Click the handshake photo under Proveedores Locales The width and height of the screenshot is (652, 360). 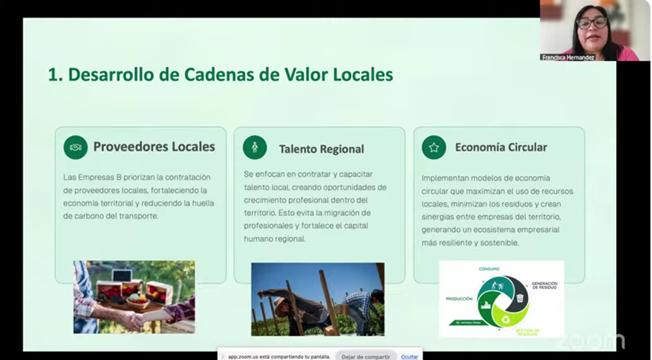click(134, 296)
